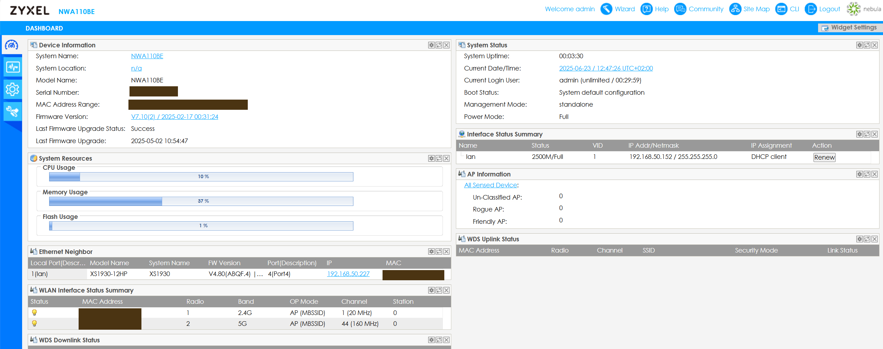
Task: Close the WDS Uplink Status widget
Action: click(875, 239)
